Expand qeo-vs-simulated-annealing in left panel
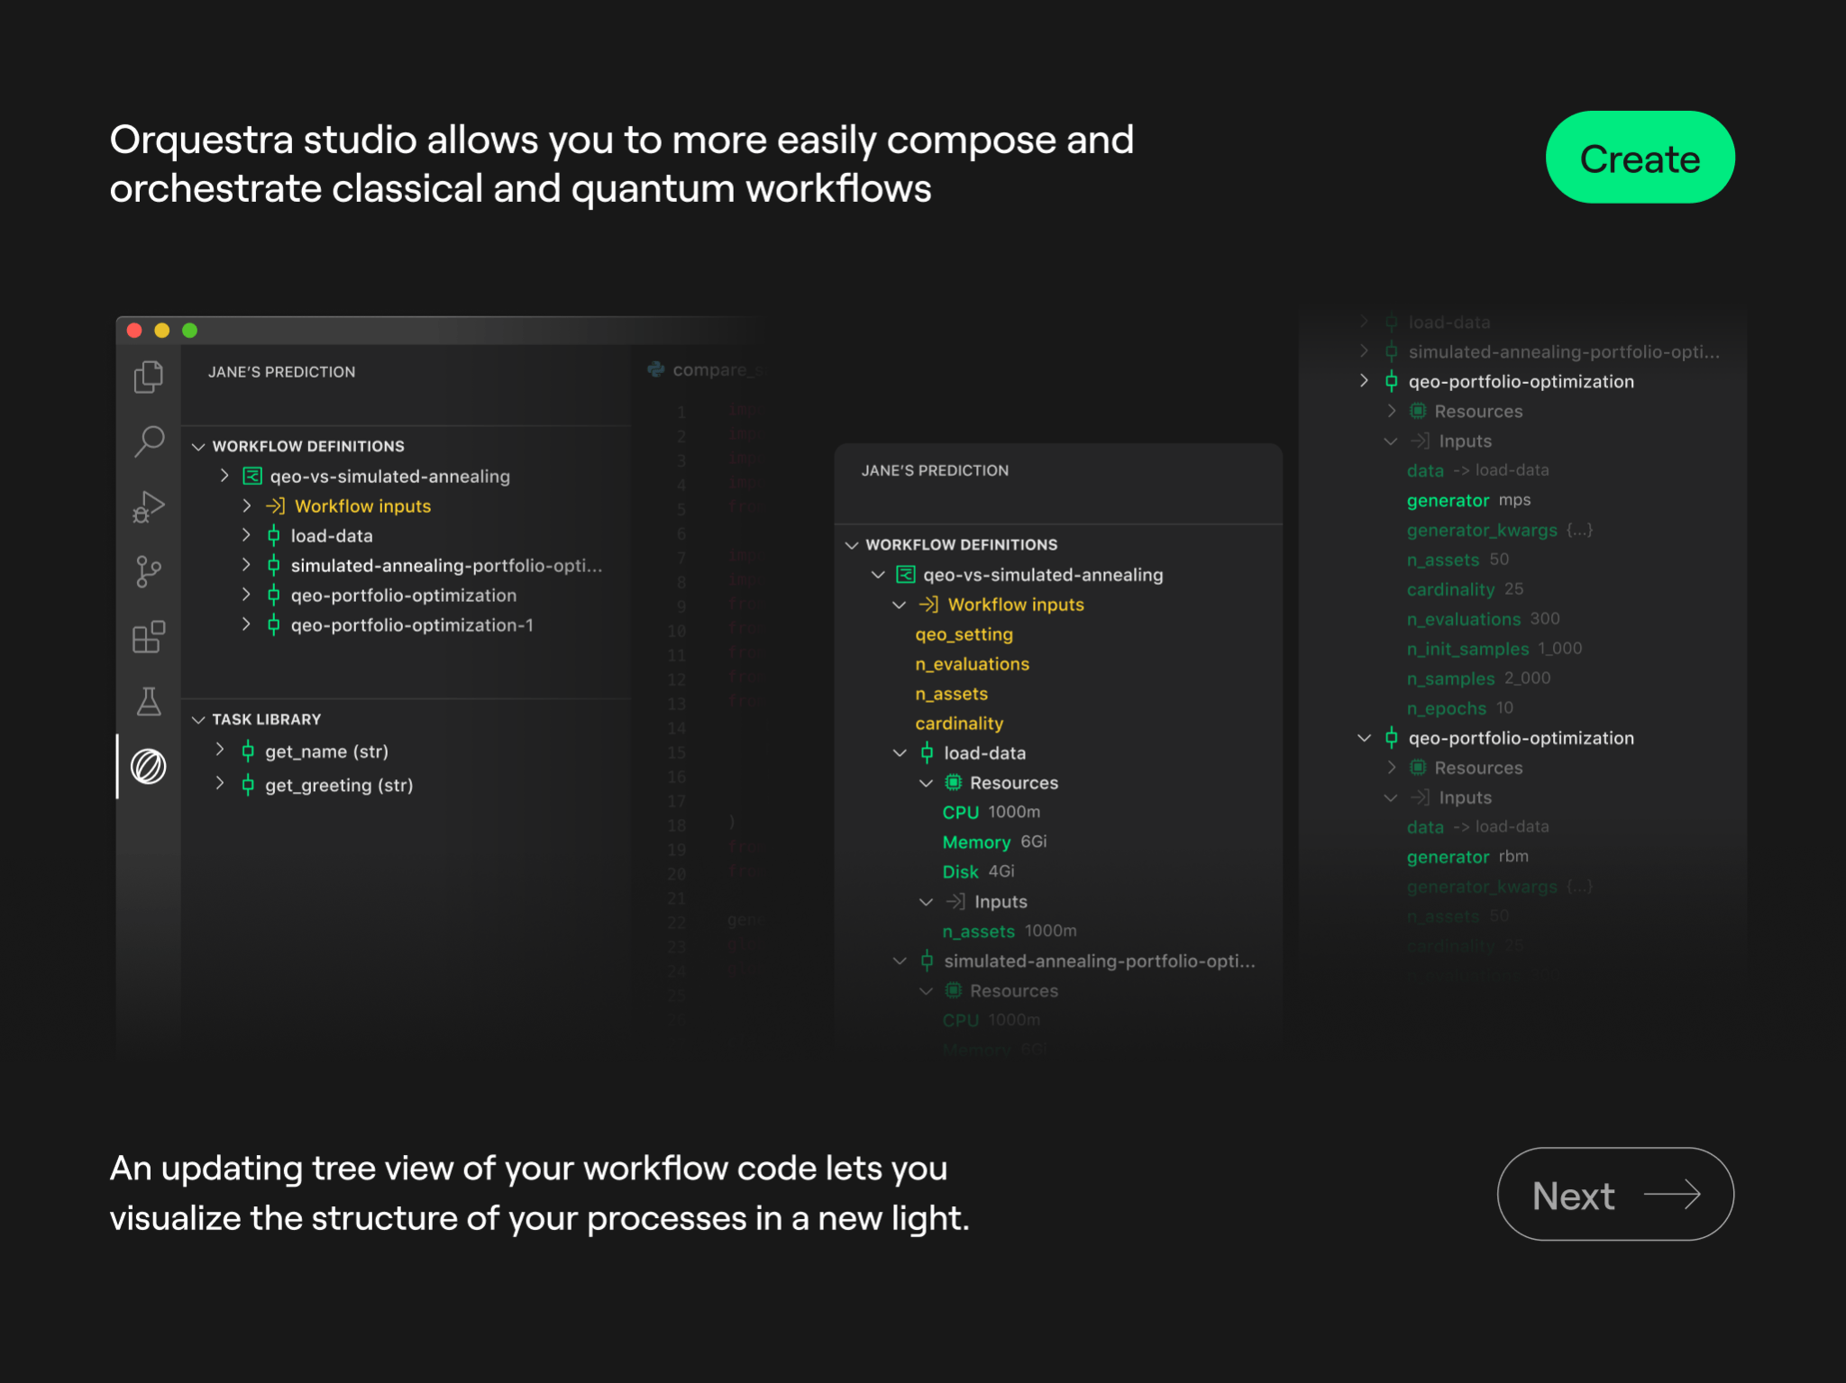This screenshot has height=1383, width=1846. tap(224, 476)
